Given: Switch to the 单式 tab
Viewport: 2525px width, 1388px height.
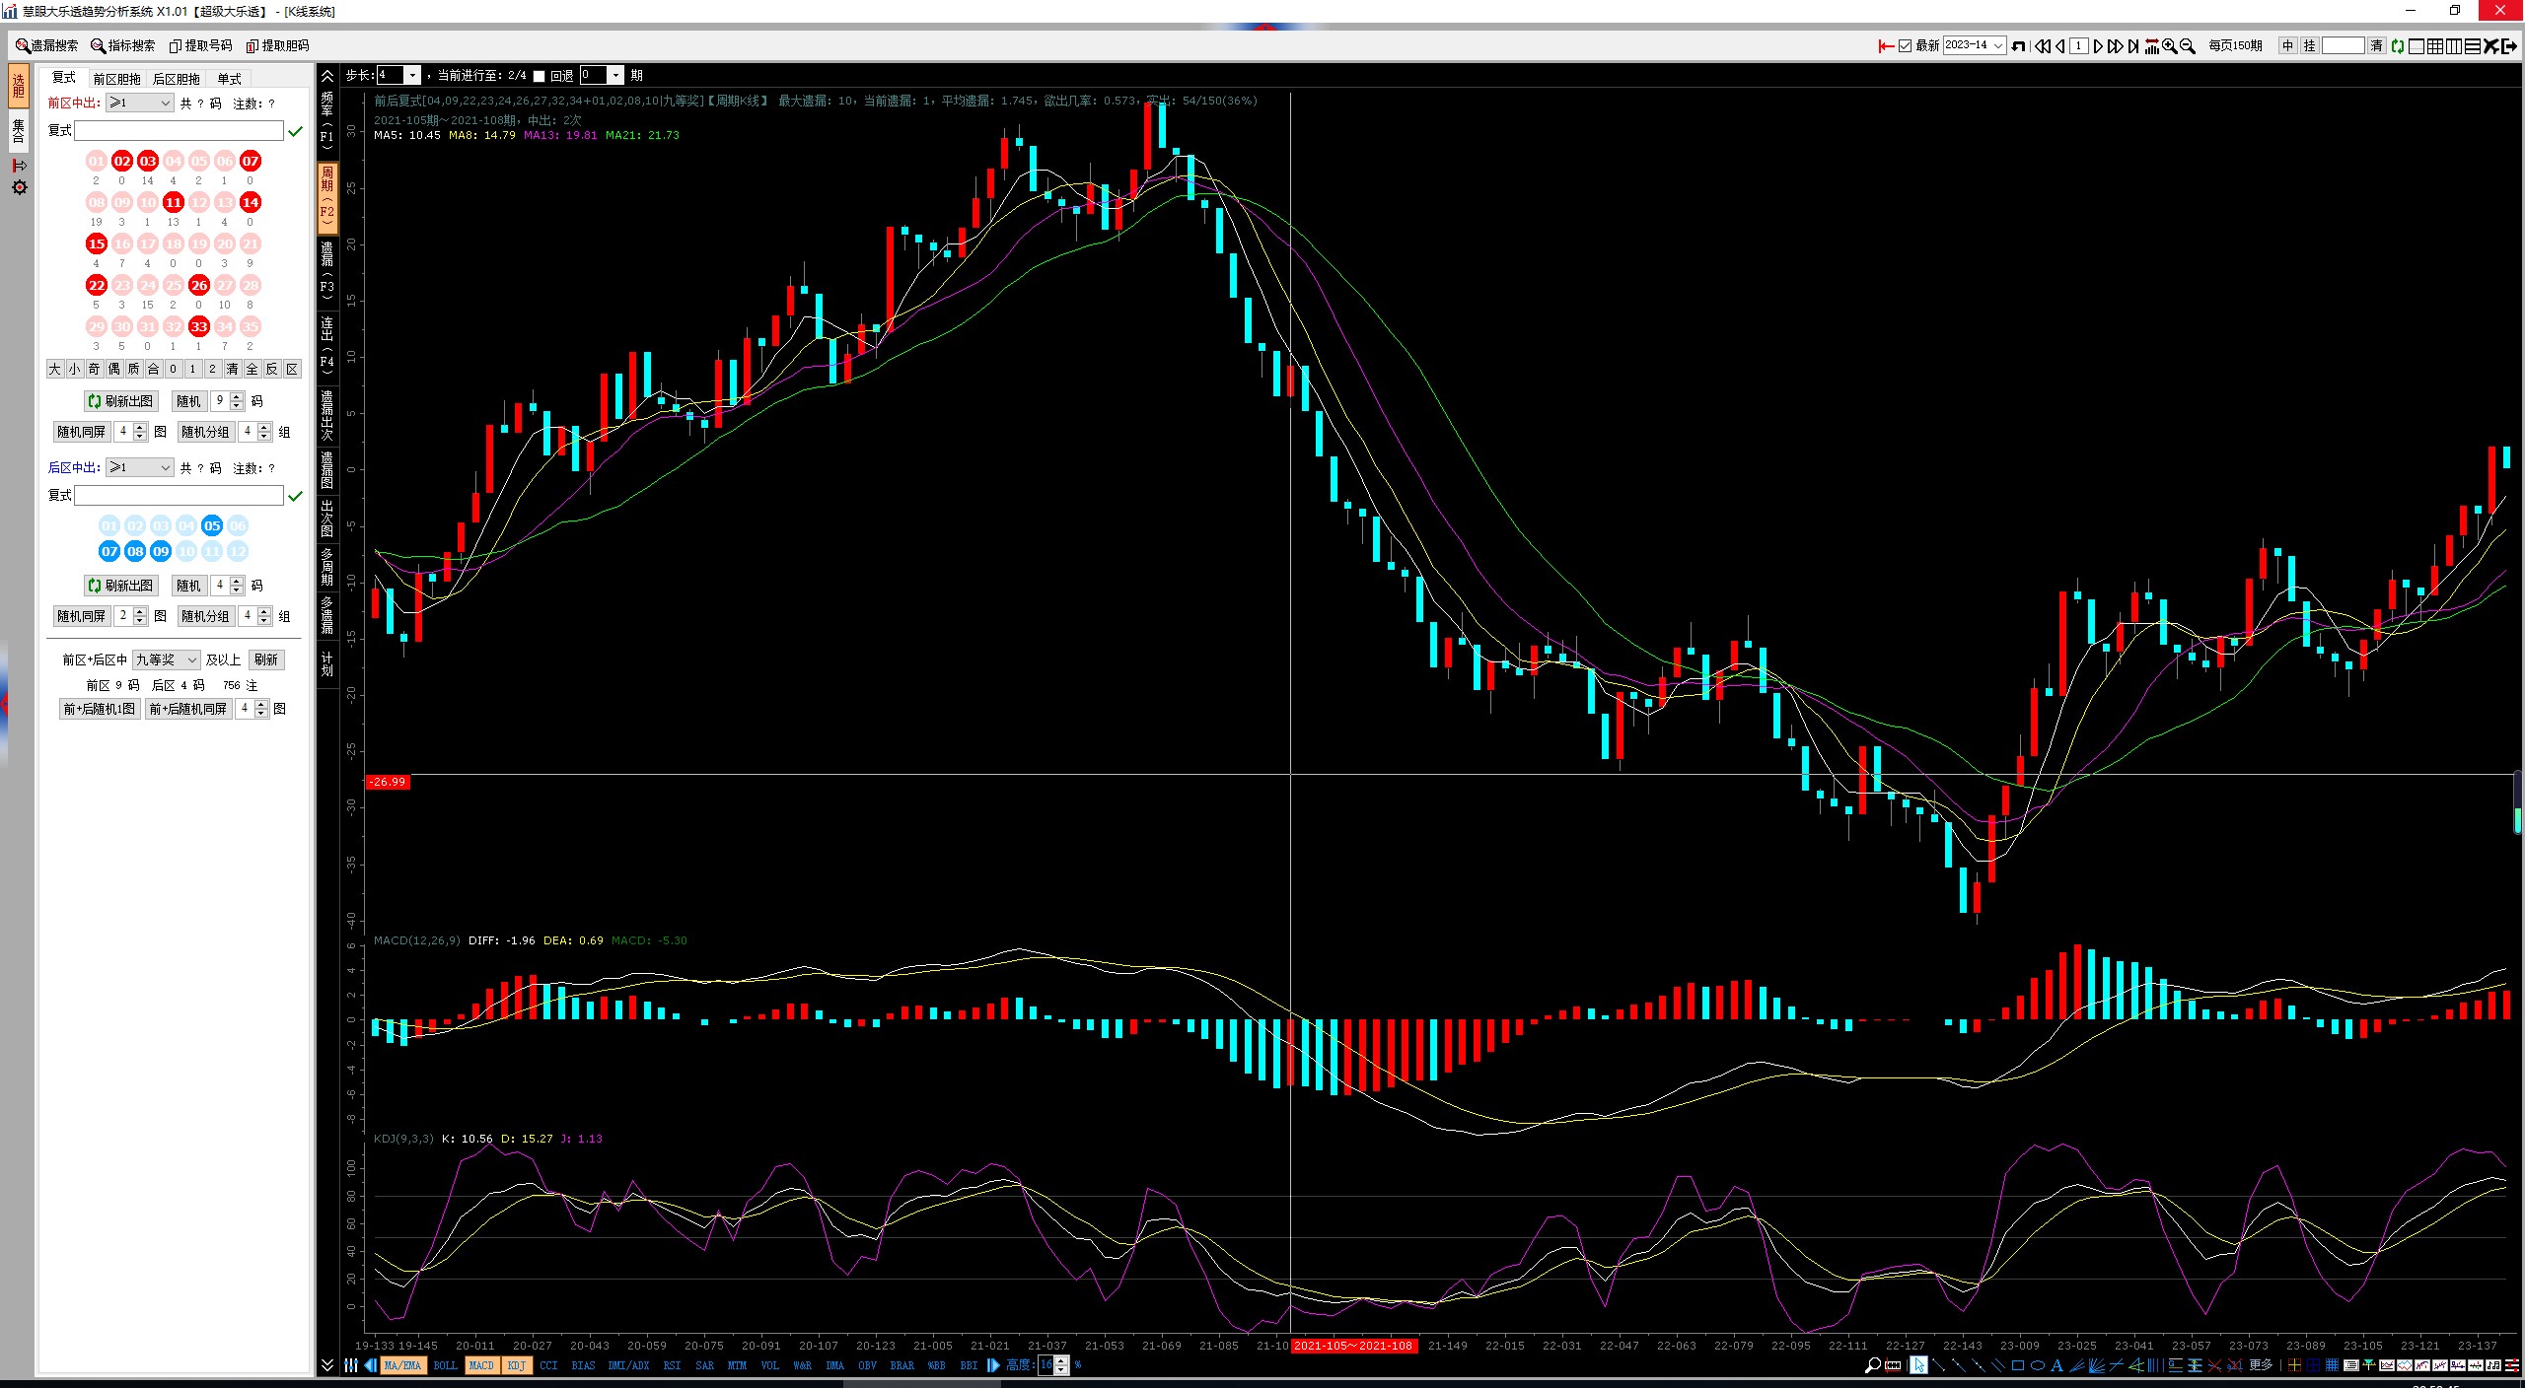Looking at the screenshot, I should (229, 79).
